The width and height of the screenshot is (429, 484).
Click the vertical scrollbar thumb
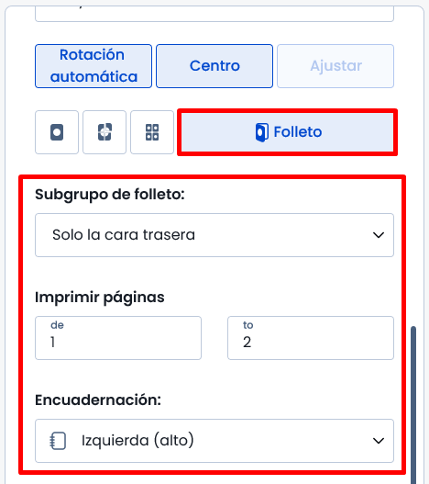[x=413, y=404]
